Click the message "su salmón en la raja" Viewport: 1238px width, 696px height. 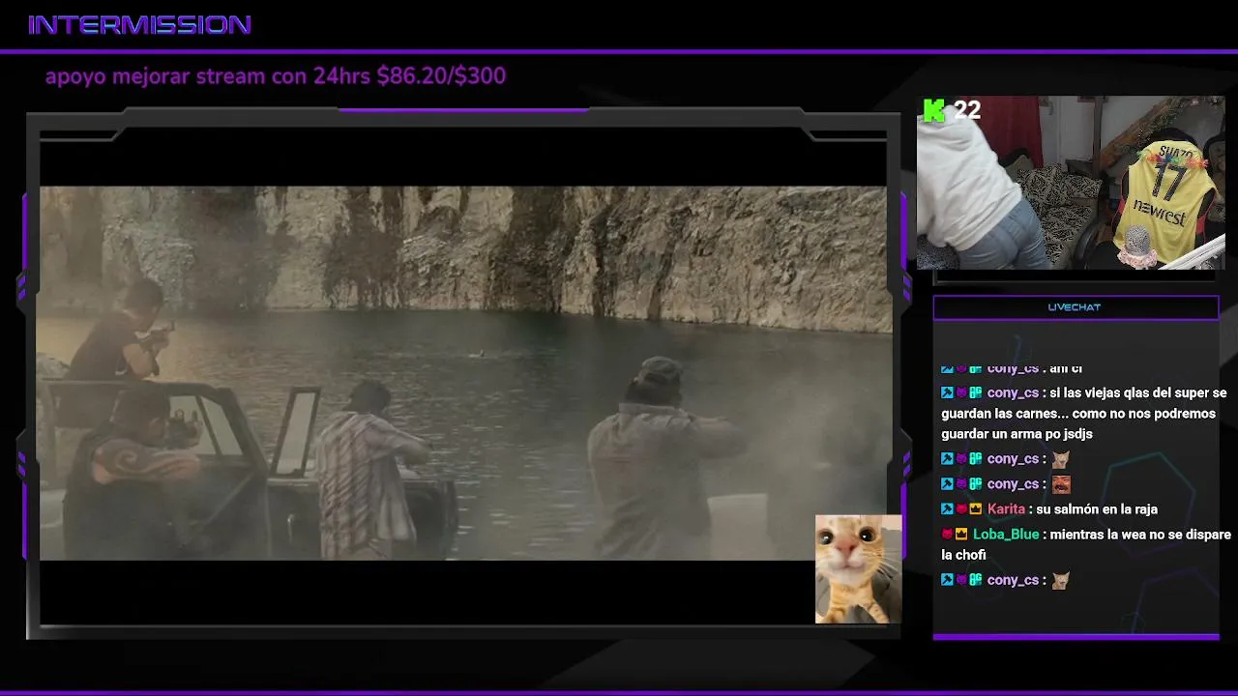pos(1097,509)
